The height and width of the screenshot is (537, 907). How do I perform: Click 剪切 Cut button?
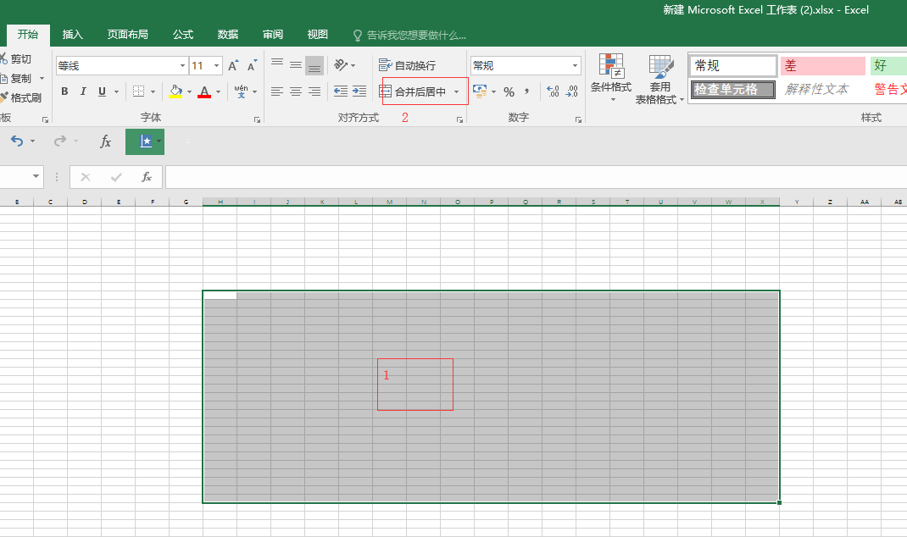[x=16, y=59]
